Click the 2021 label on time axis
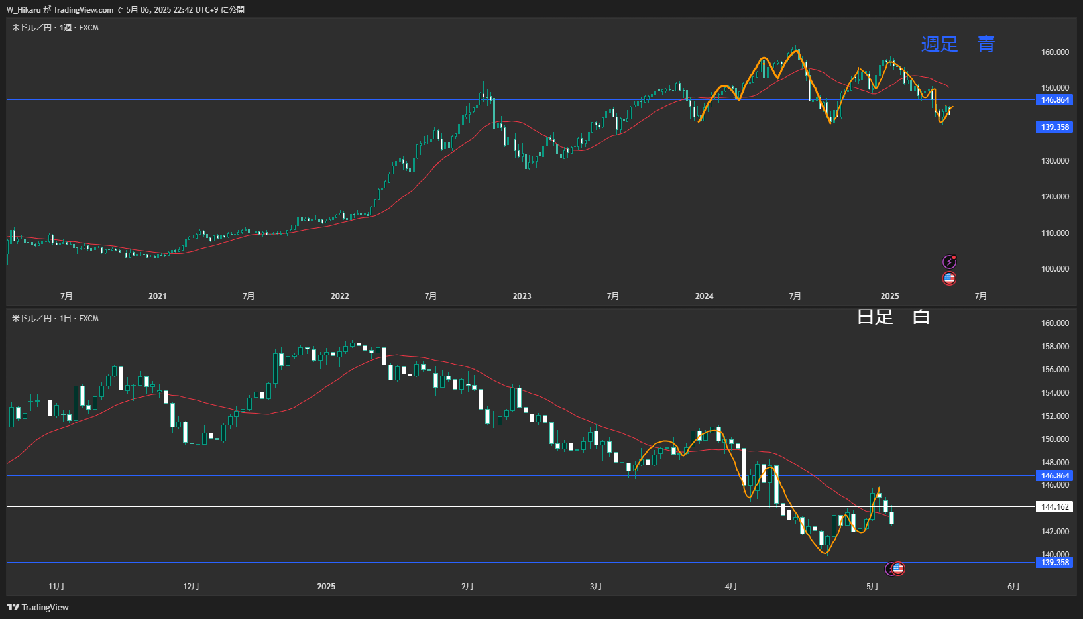Image resolution: width=1083 pixels, height=619 pixels. pos(158,296)
